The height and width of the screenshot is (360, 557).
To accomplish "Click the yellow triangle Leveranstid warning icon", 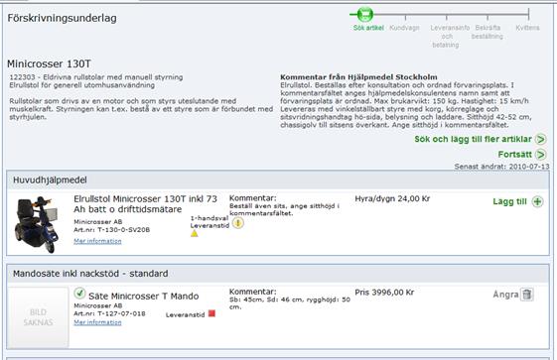I will point(195,233).
